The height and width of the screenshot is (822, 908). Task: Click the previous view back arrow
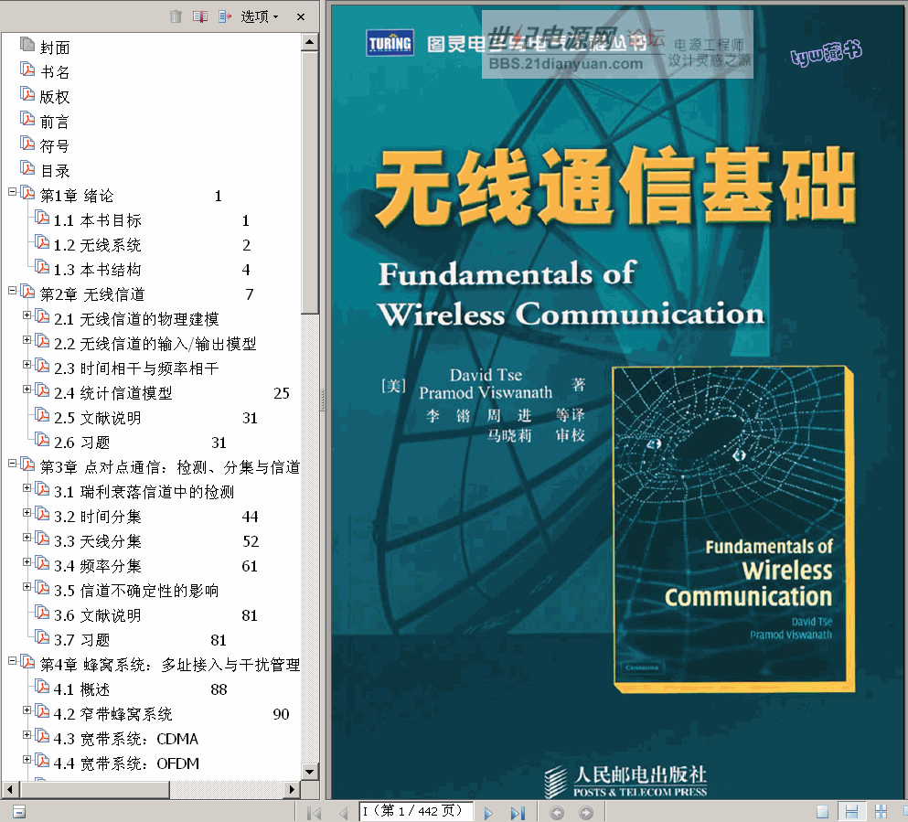(x=557, y=812)
